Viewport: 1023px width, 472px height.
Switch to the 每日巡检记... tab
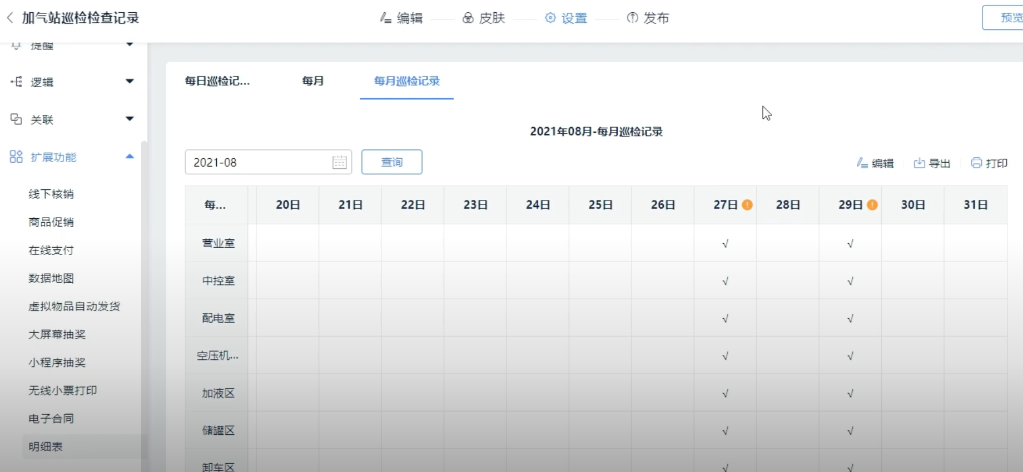(217, 81)
